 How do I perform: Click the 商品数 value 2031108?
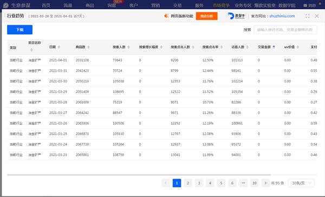click(82, 60)
